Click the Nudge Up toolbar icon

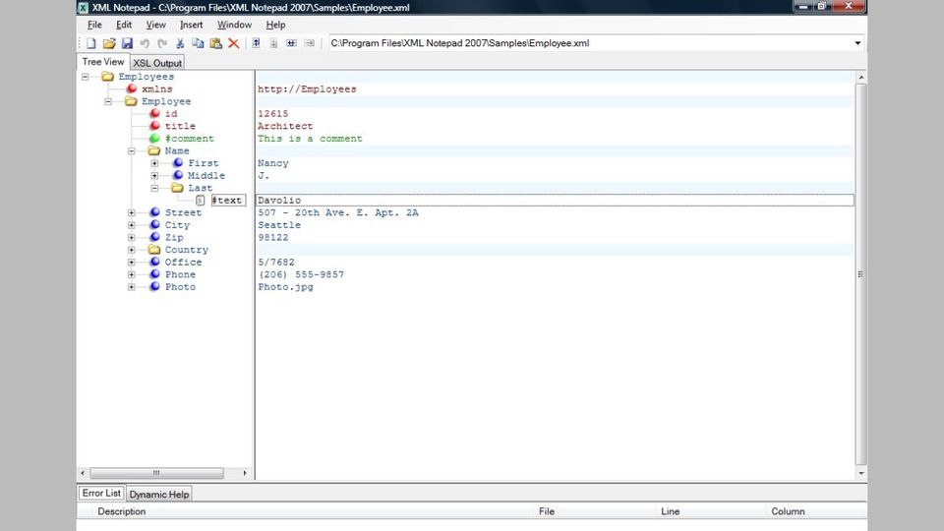[256, 43]
